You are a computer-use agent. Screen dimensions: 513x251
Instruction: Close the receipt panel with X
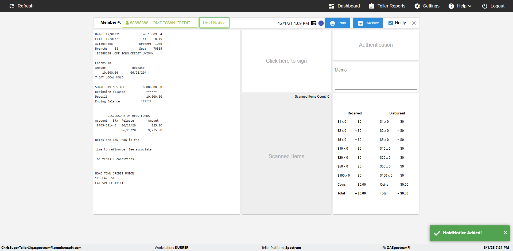414,23
